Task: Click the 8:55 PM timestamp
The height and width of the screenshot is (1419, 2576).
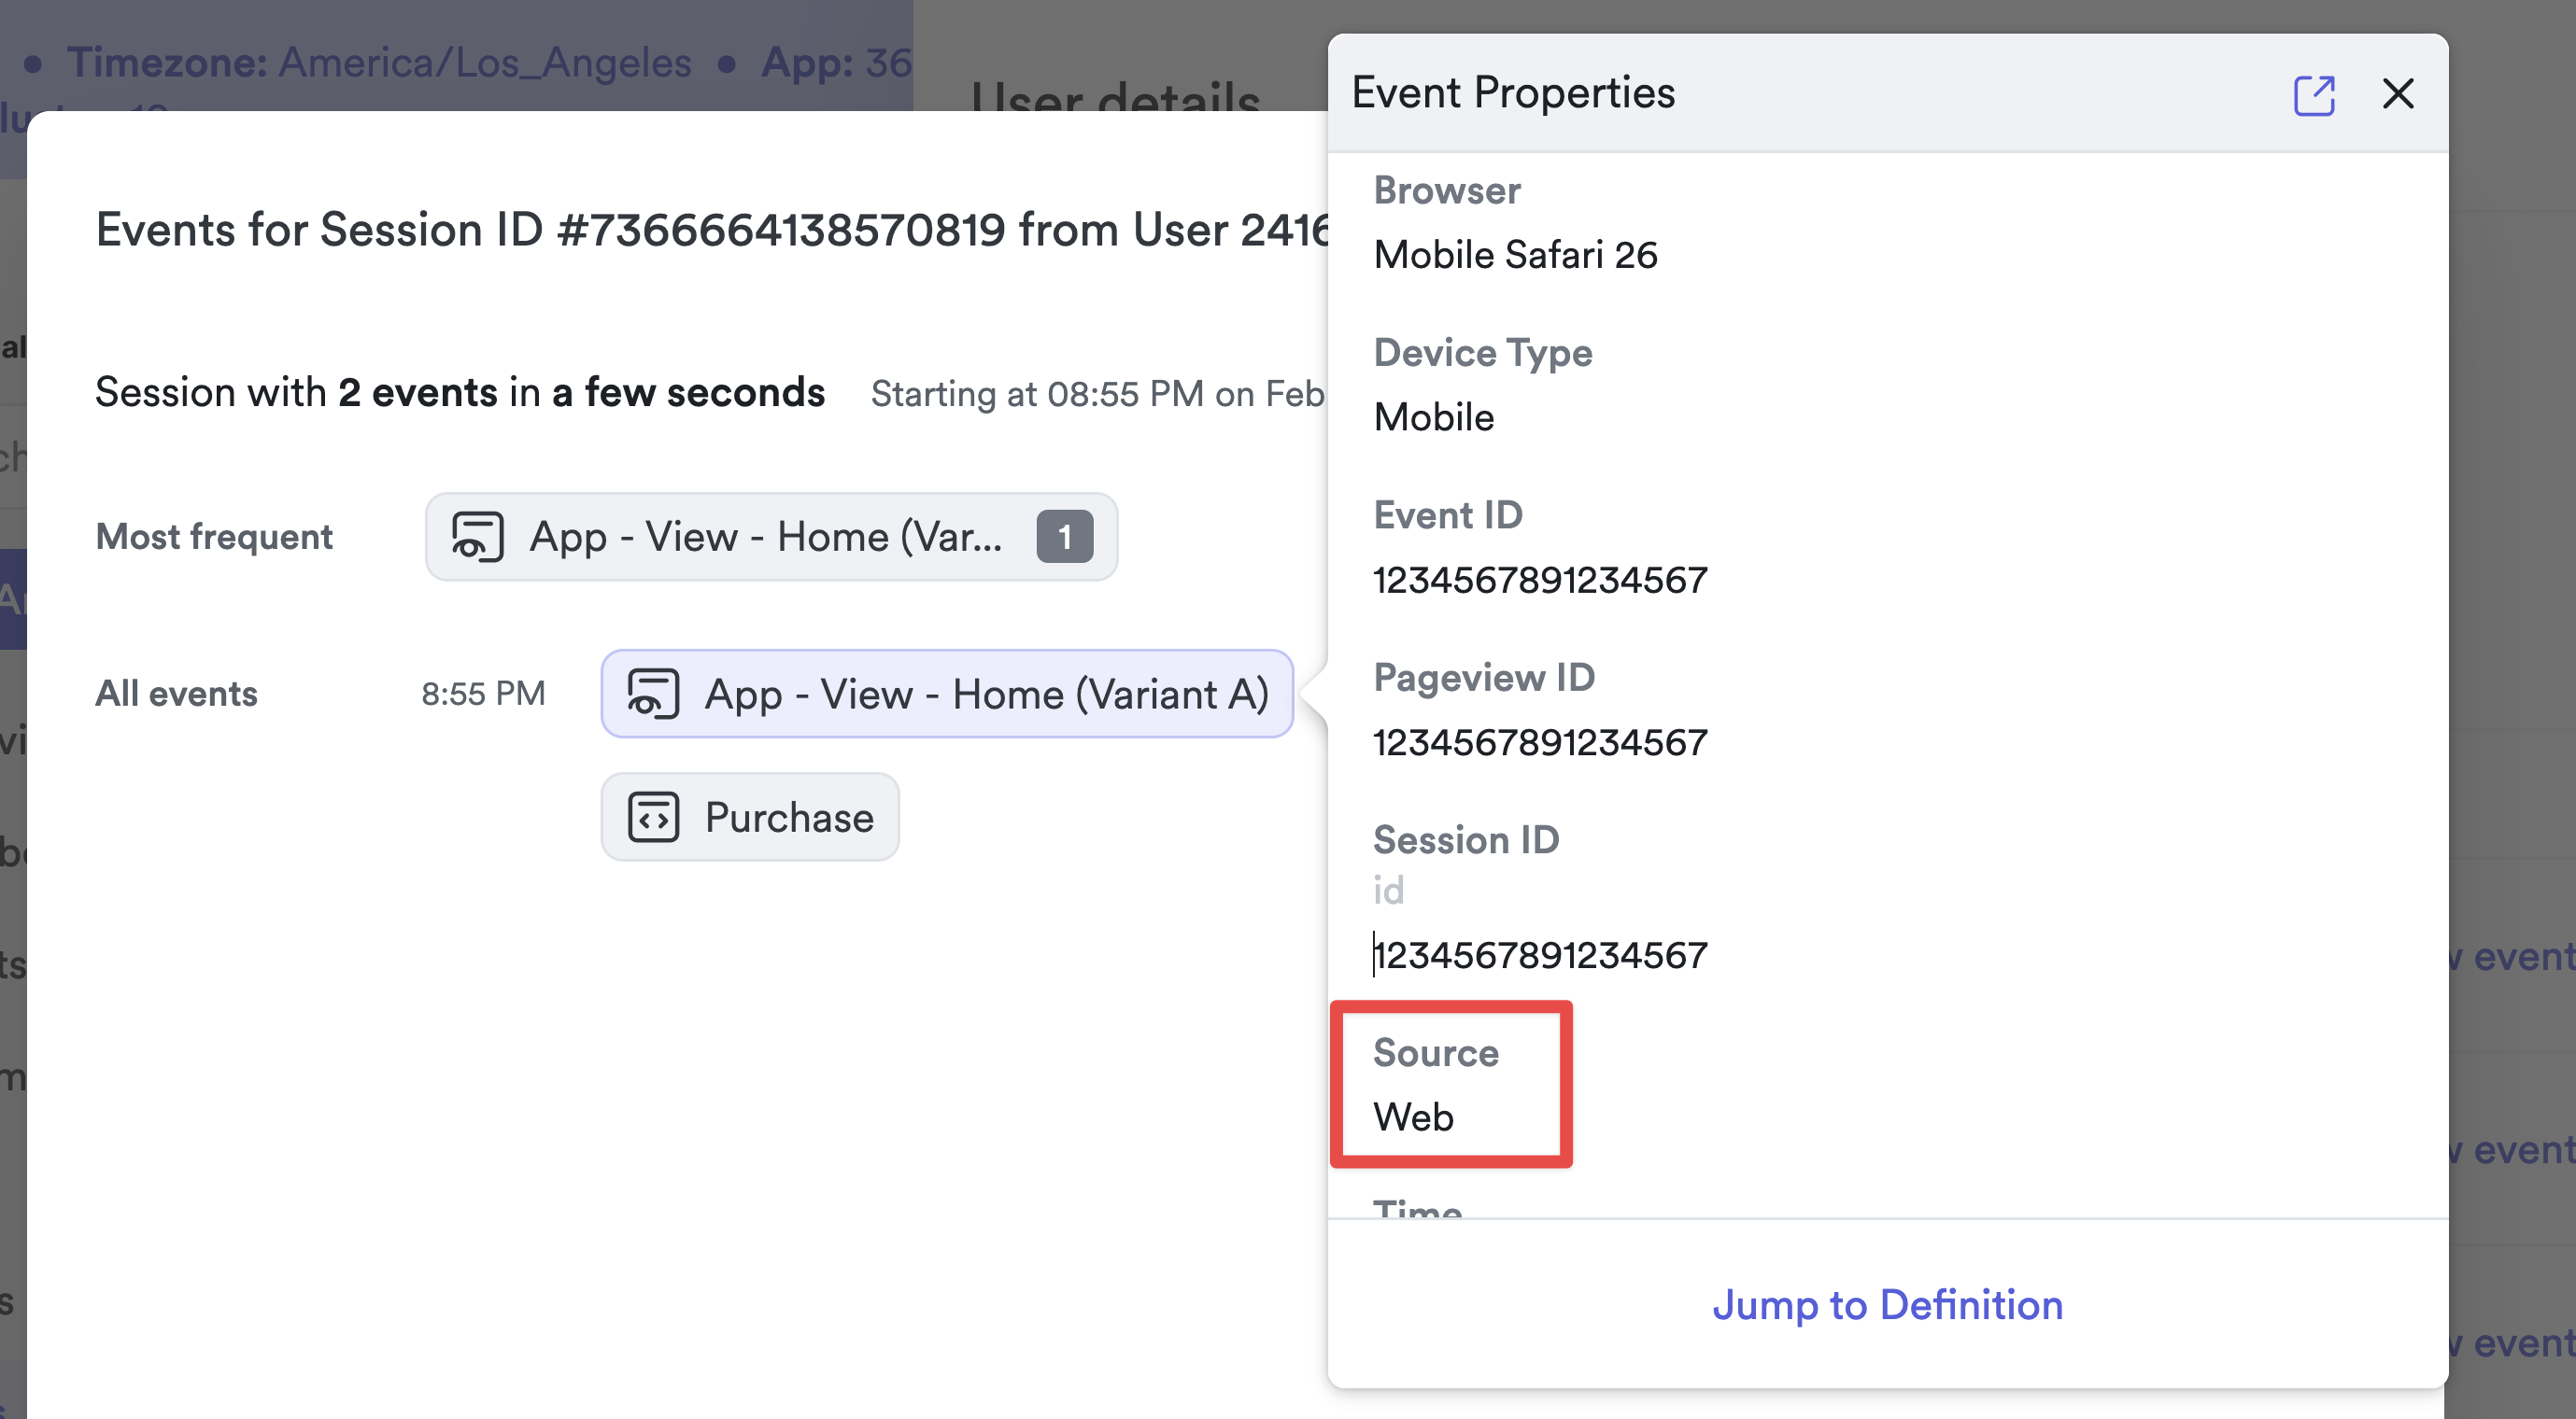Action: [483, 694]
